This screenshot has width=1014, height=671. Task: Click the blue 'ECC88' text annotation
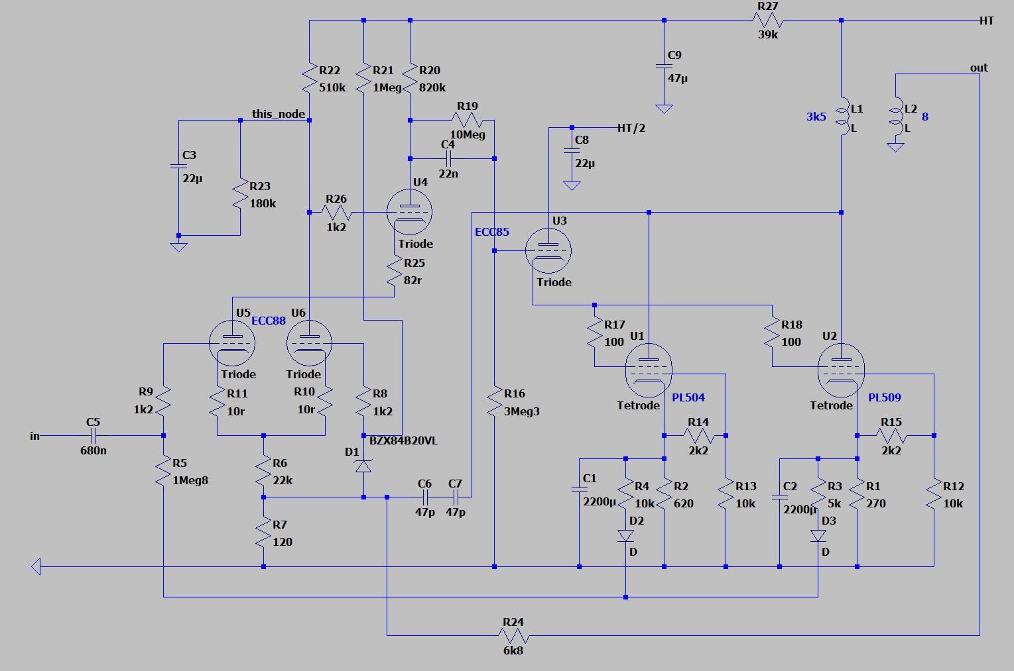tap(269, 321)
